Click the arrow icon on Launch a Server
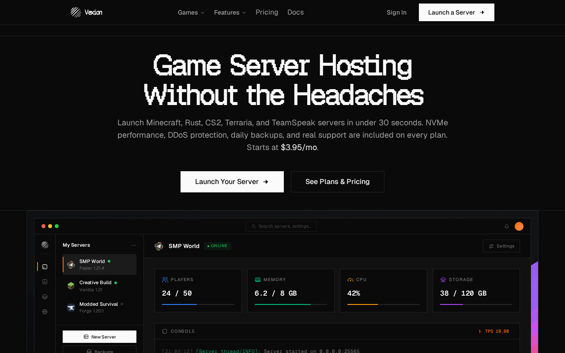This screenshot has width=565, height=353. coord(482,12)
